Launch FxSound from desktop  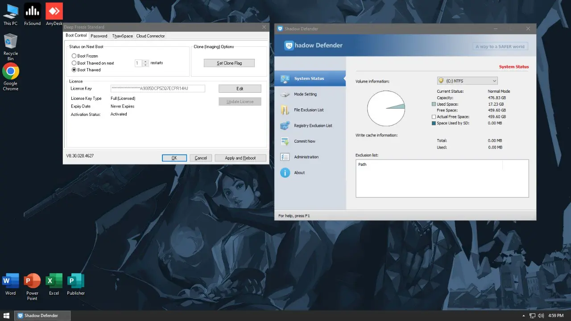click(x=32, y=14)
